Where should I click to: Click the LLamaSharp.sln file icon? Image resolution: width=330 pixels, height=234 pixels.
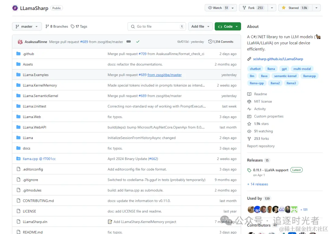pyautogui.click(x=19, y=221)
